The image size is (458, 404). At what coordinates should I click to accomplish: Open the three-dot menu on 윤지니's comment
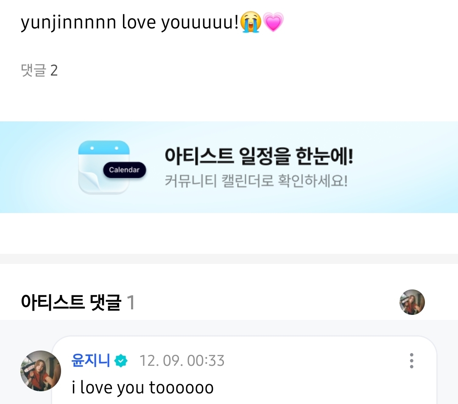click(411, 361)
